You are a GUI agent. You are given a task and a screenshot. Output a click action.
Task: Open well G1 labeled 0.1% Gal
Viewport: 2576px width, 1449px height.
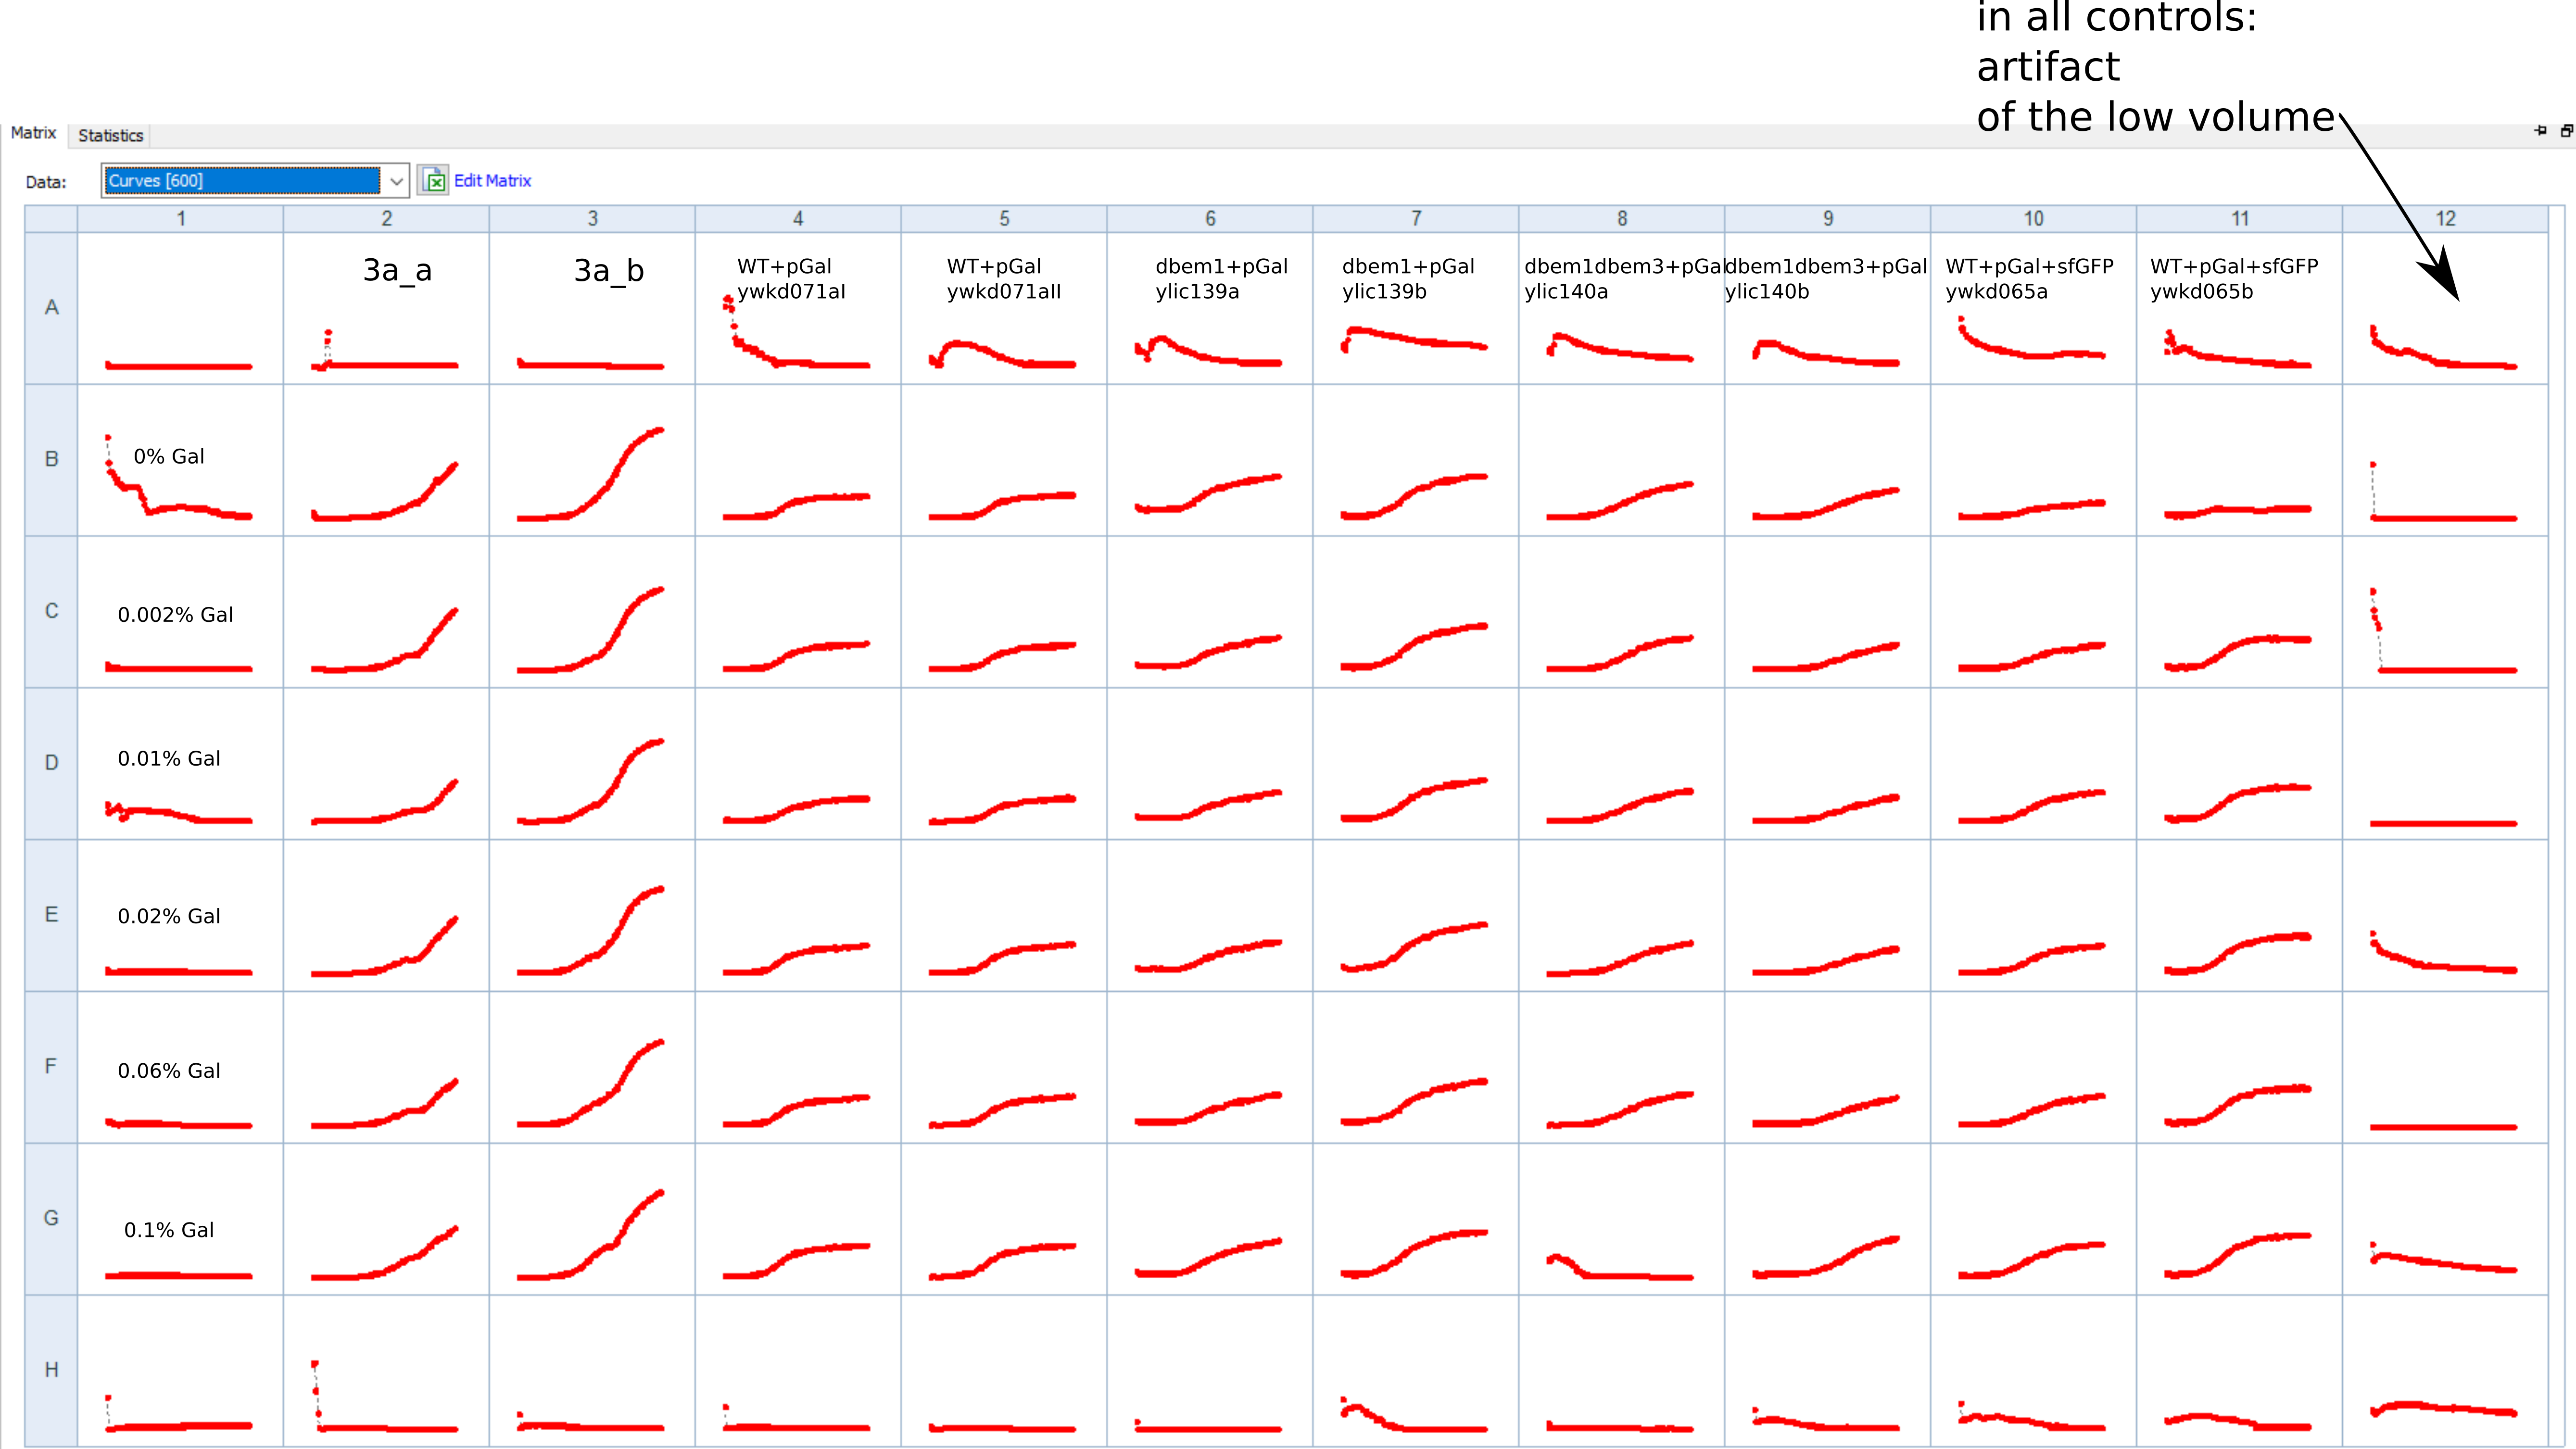point(181,1219)
